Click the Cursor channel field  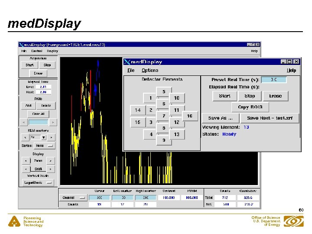tap(99, 198)
